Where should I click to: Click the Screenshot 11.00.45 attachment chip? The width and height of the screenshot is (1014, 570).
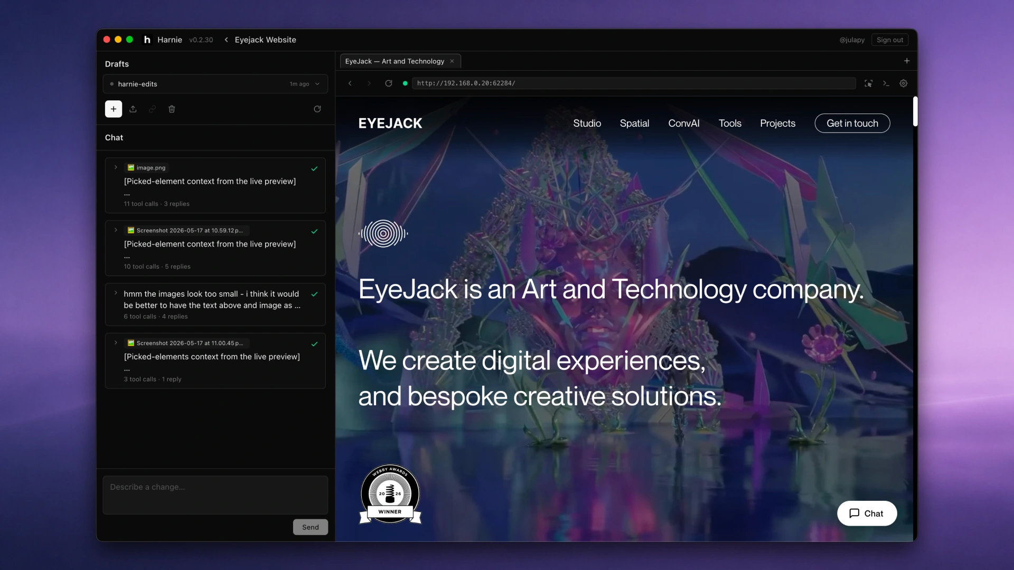(186, 343)
